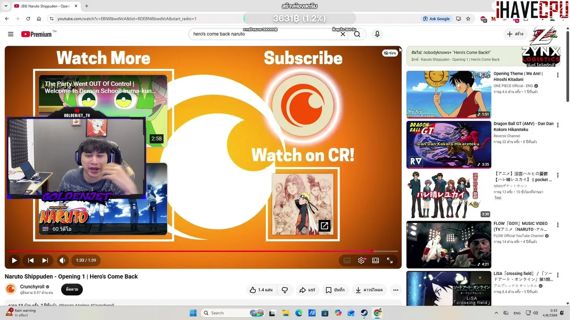Open the Windows Start menu
This screenshot has width=570, height=320.
pos(193,313)
